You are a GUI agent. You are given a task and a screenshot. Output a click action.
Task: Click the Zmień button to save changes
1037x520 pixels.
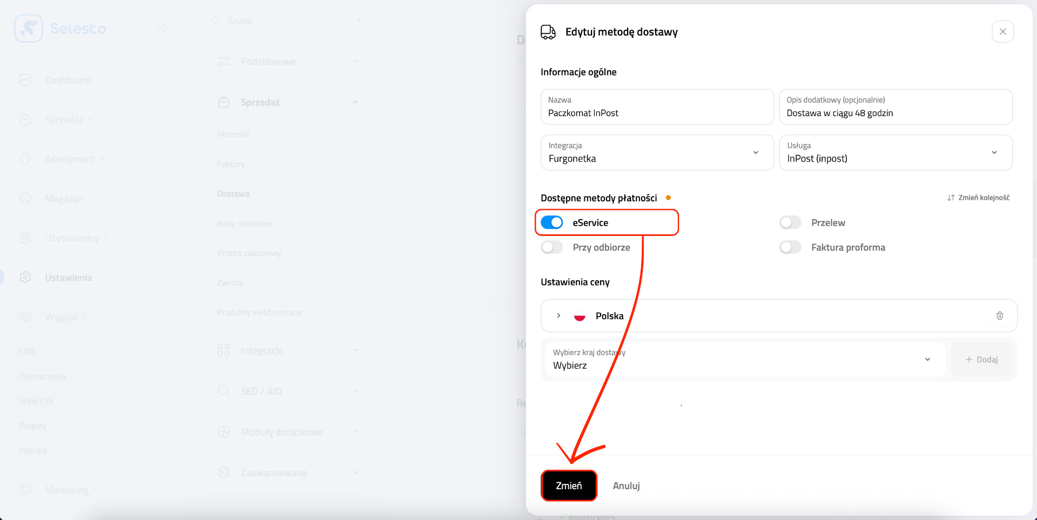(x=569, y=485)
